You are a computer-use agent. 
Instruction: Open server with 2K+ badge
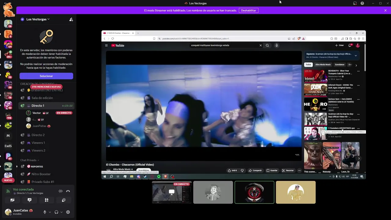(x=8, y=54)
